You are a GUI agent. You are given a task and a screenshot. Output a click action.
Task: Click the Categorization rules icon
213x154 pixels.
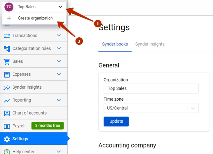pyautogui.click(x=7, y=49)
